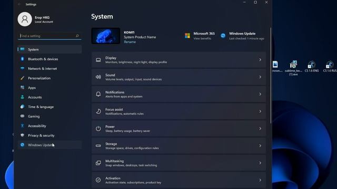The image size is (337, 189).
Task: Click the Gaming controller icon
Action: coord(22,116)
